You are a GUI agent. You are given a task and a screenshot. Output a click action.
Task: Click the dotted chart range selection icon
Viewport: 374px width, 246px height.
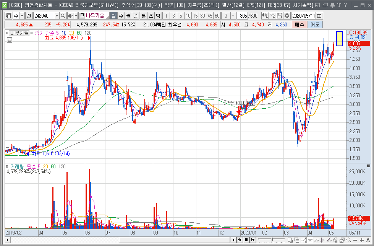point(303,240)
